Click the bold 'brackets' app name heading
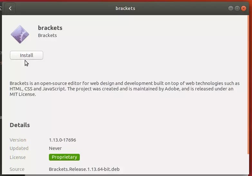Screen dimensions: 252x176 point(50,28)
